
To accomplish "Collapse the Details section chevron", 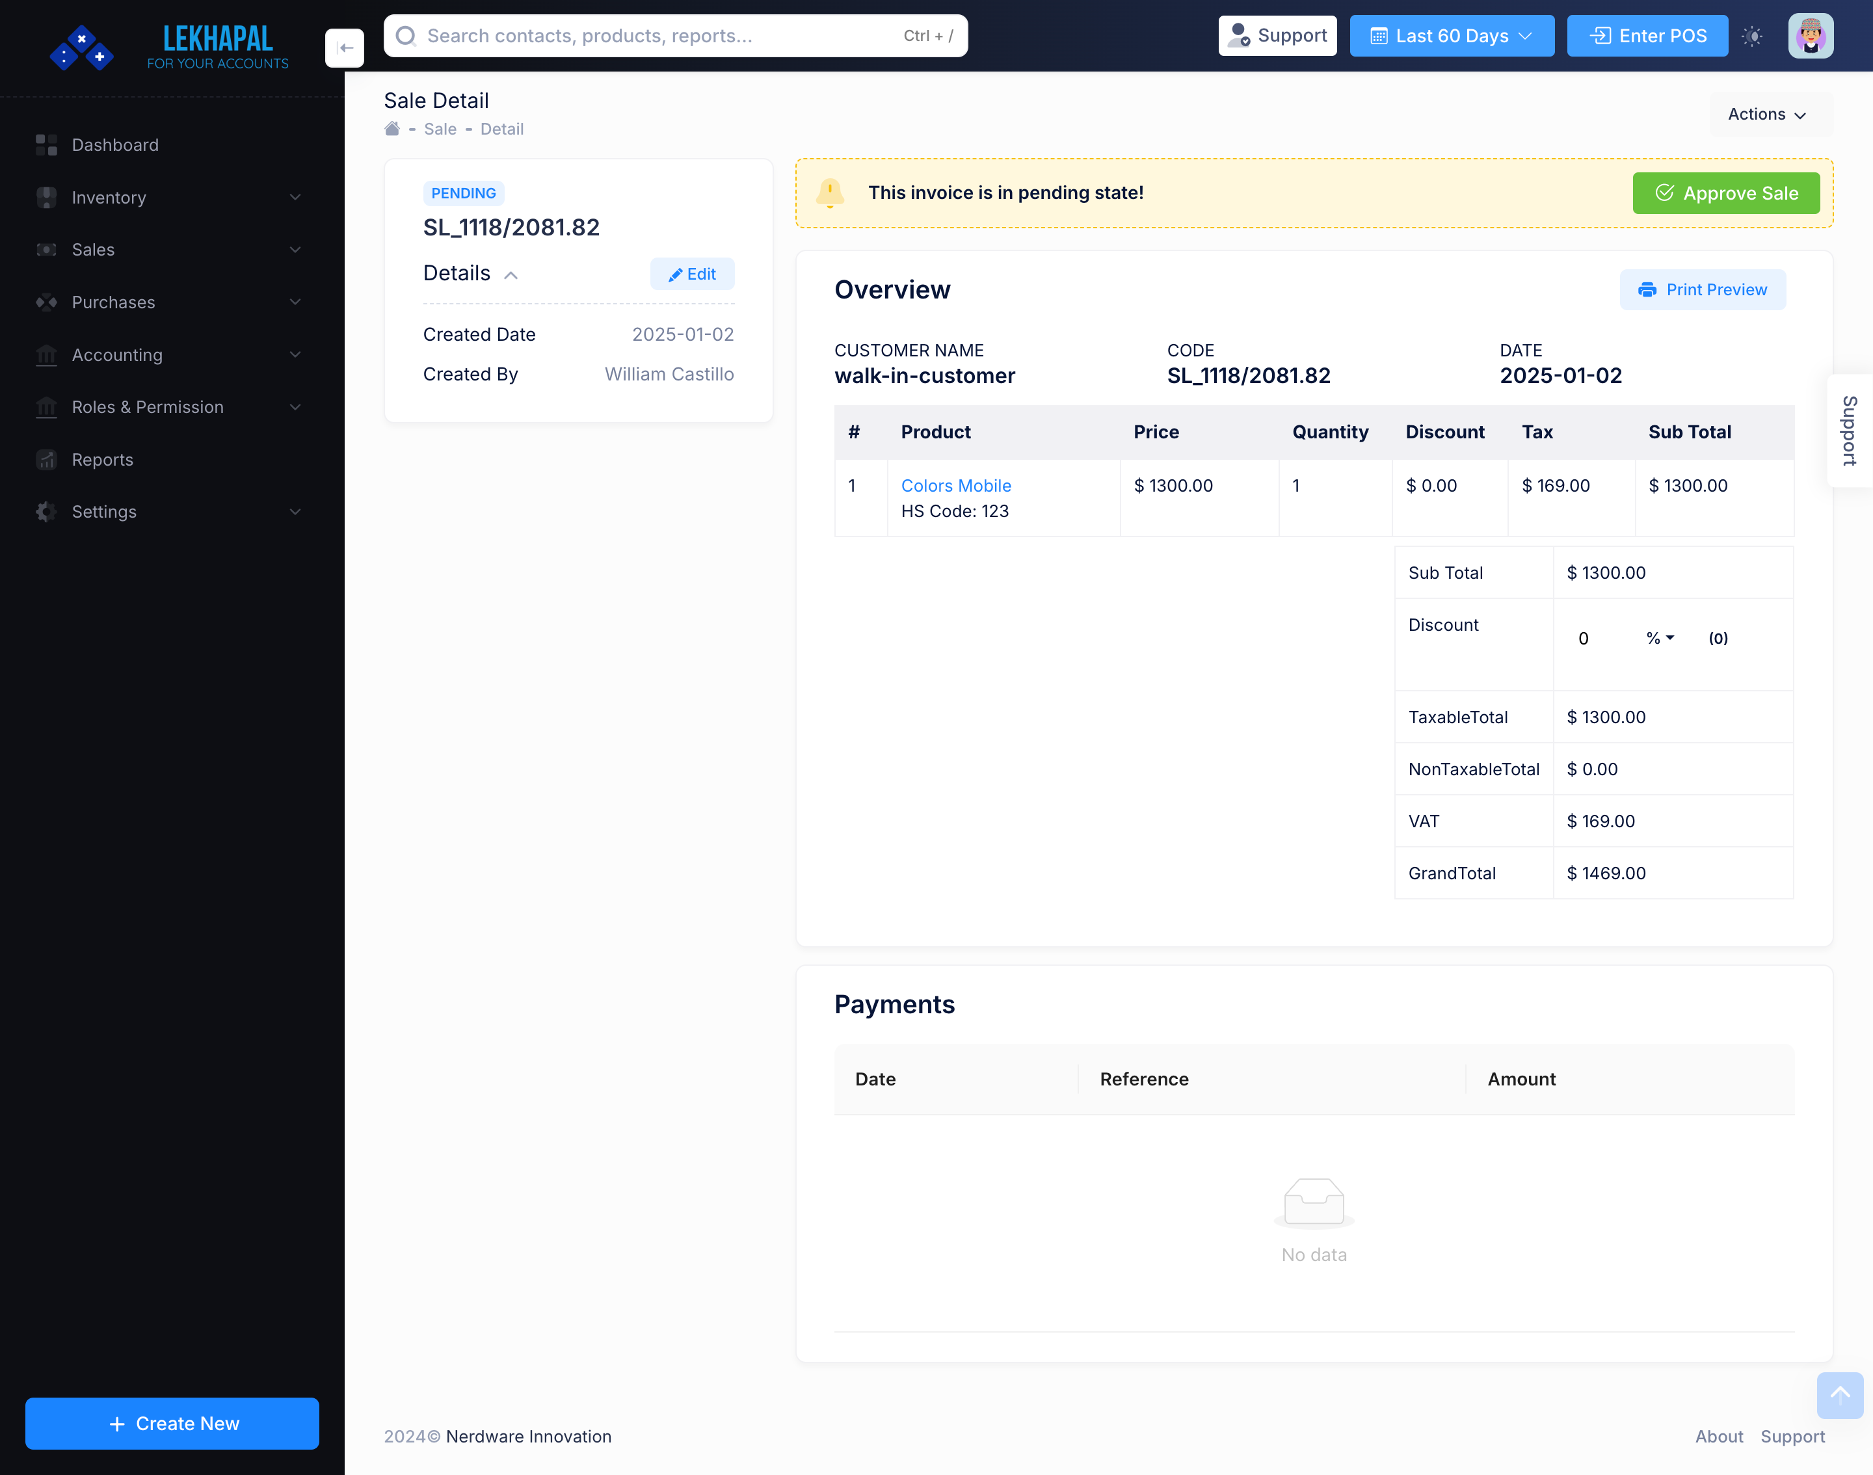I will (511, 274).
